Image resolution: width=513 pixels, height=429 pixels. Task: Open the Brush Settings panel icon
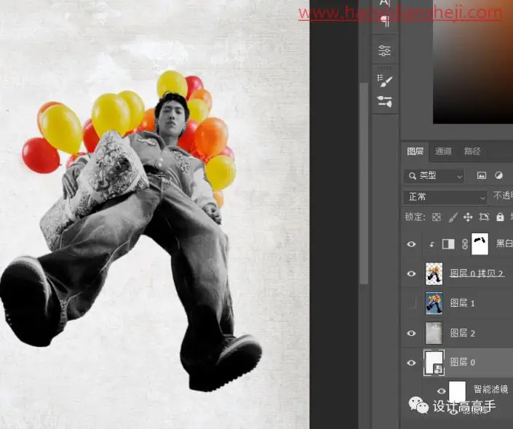[384, 81]
